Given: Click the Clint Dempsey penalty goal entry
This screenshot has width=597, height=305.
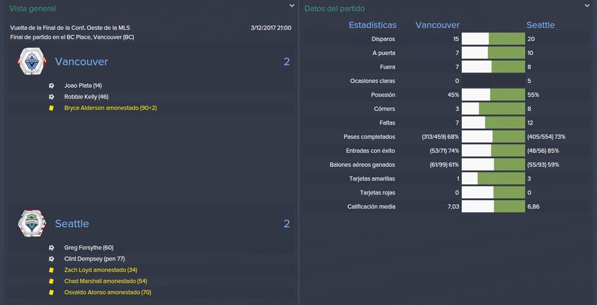Looking at the screenshot, I should pos(94,258).
